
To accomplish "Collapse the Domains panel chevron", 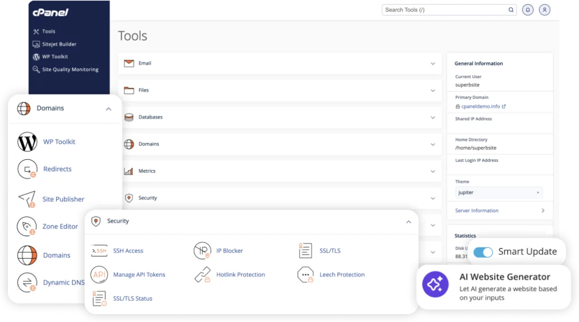I will point(109,109).
